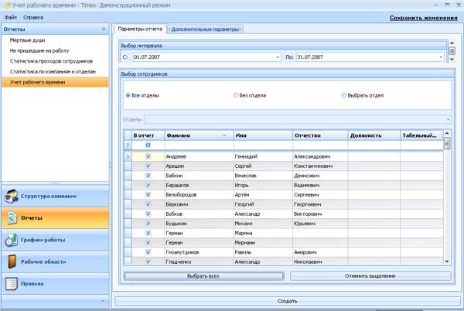The height and width of the screenshot is (311, 464).
Task: Toggle the report checkbox for Гизамутдинов
Action: pyautogui.click(x=148, y=252)
